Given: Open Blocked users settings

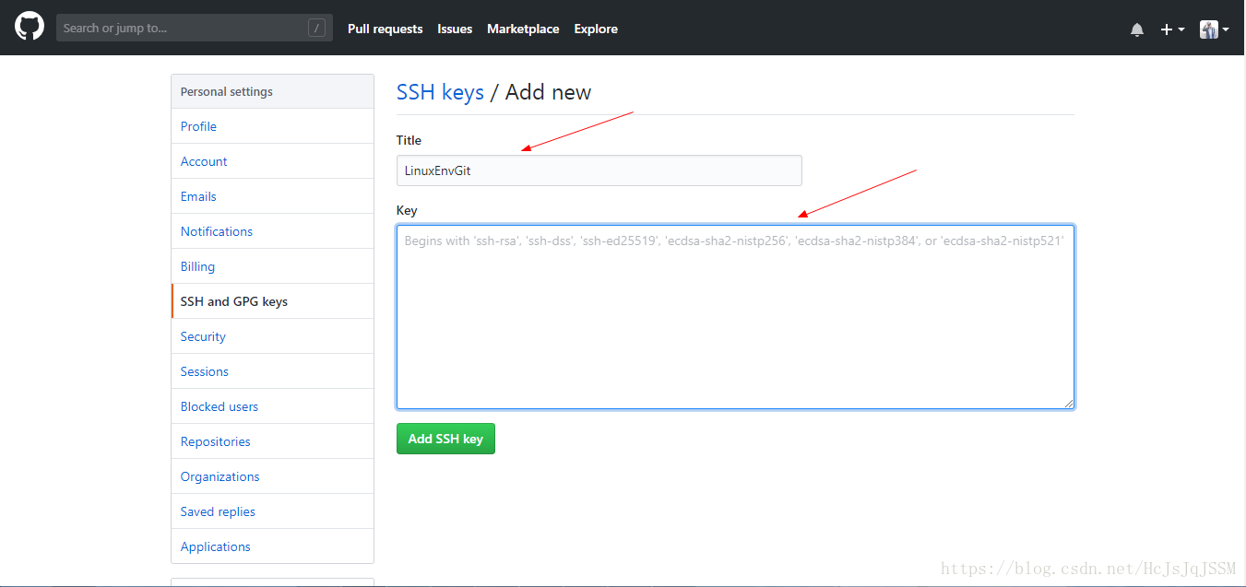Looking at the screenshot, I should click(x=272, y=406).
